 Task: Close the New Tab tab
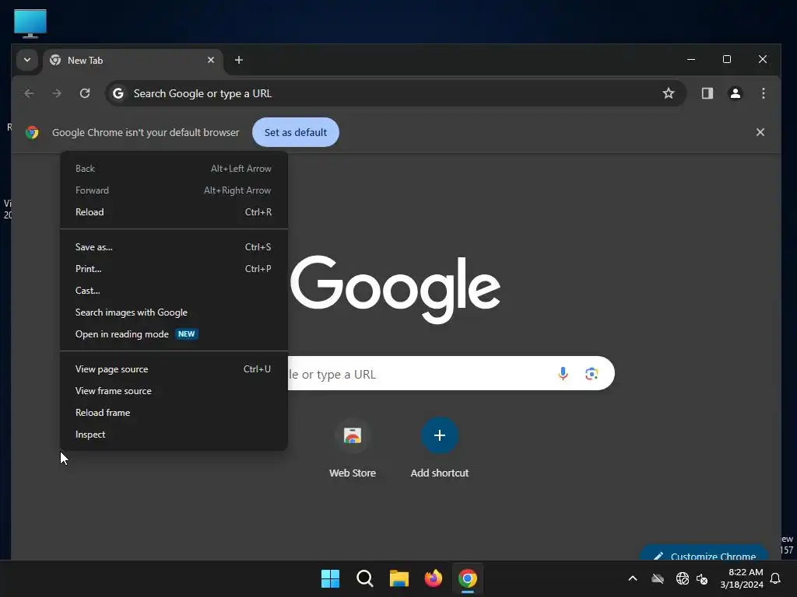pyautogui.click(x=210, y=60)
